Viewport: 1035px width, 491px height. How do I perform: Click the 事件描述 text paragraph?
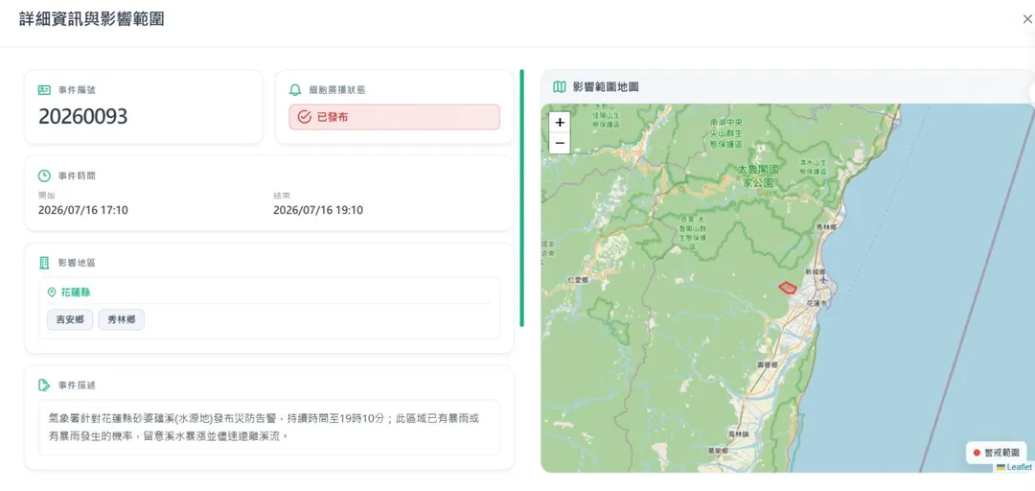pyautogui.click(x=264, y=427)
